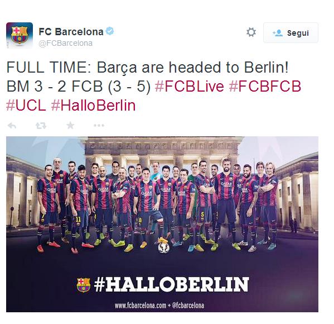Image resolution: width=334 pixels, height=324 pixels.
Task: Click the FC Barcelona account name
Action: click(x=71, y=32)
